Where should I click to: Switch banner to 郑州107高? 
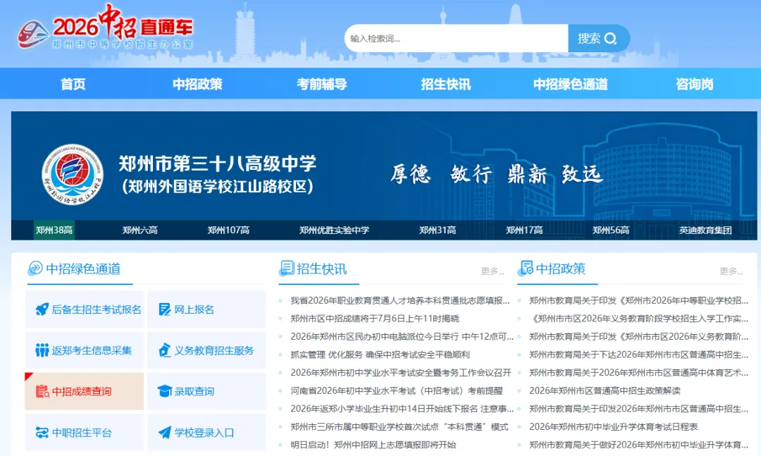click(x=228, y=230)
